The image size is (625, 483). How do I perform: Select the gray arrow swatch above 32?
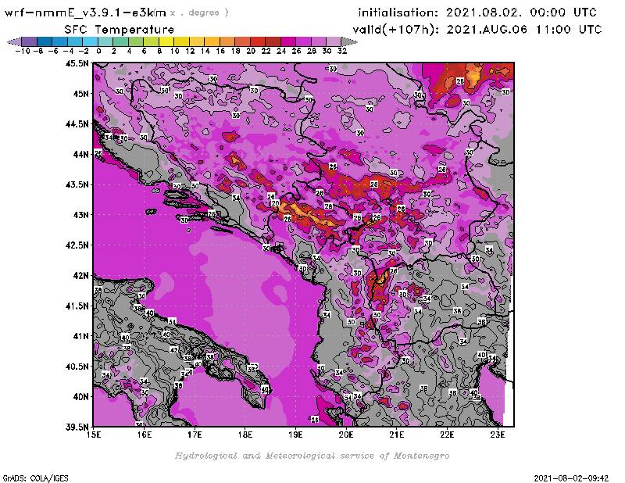pos(349,41)
